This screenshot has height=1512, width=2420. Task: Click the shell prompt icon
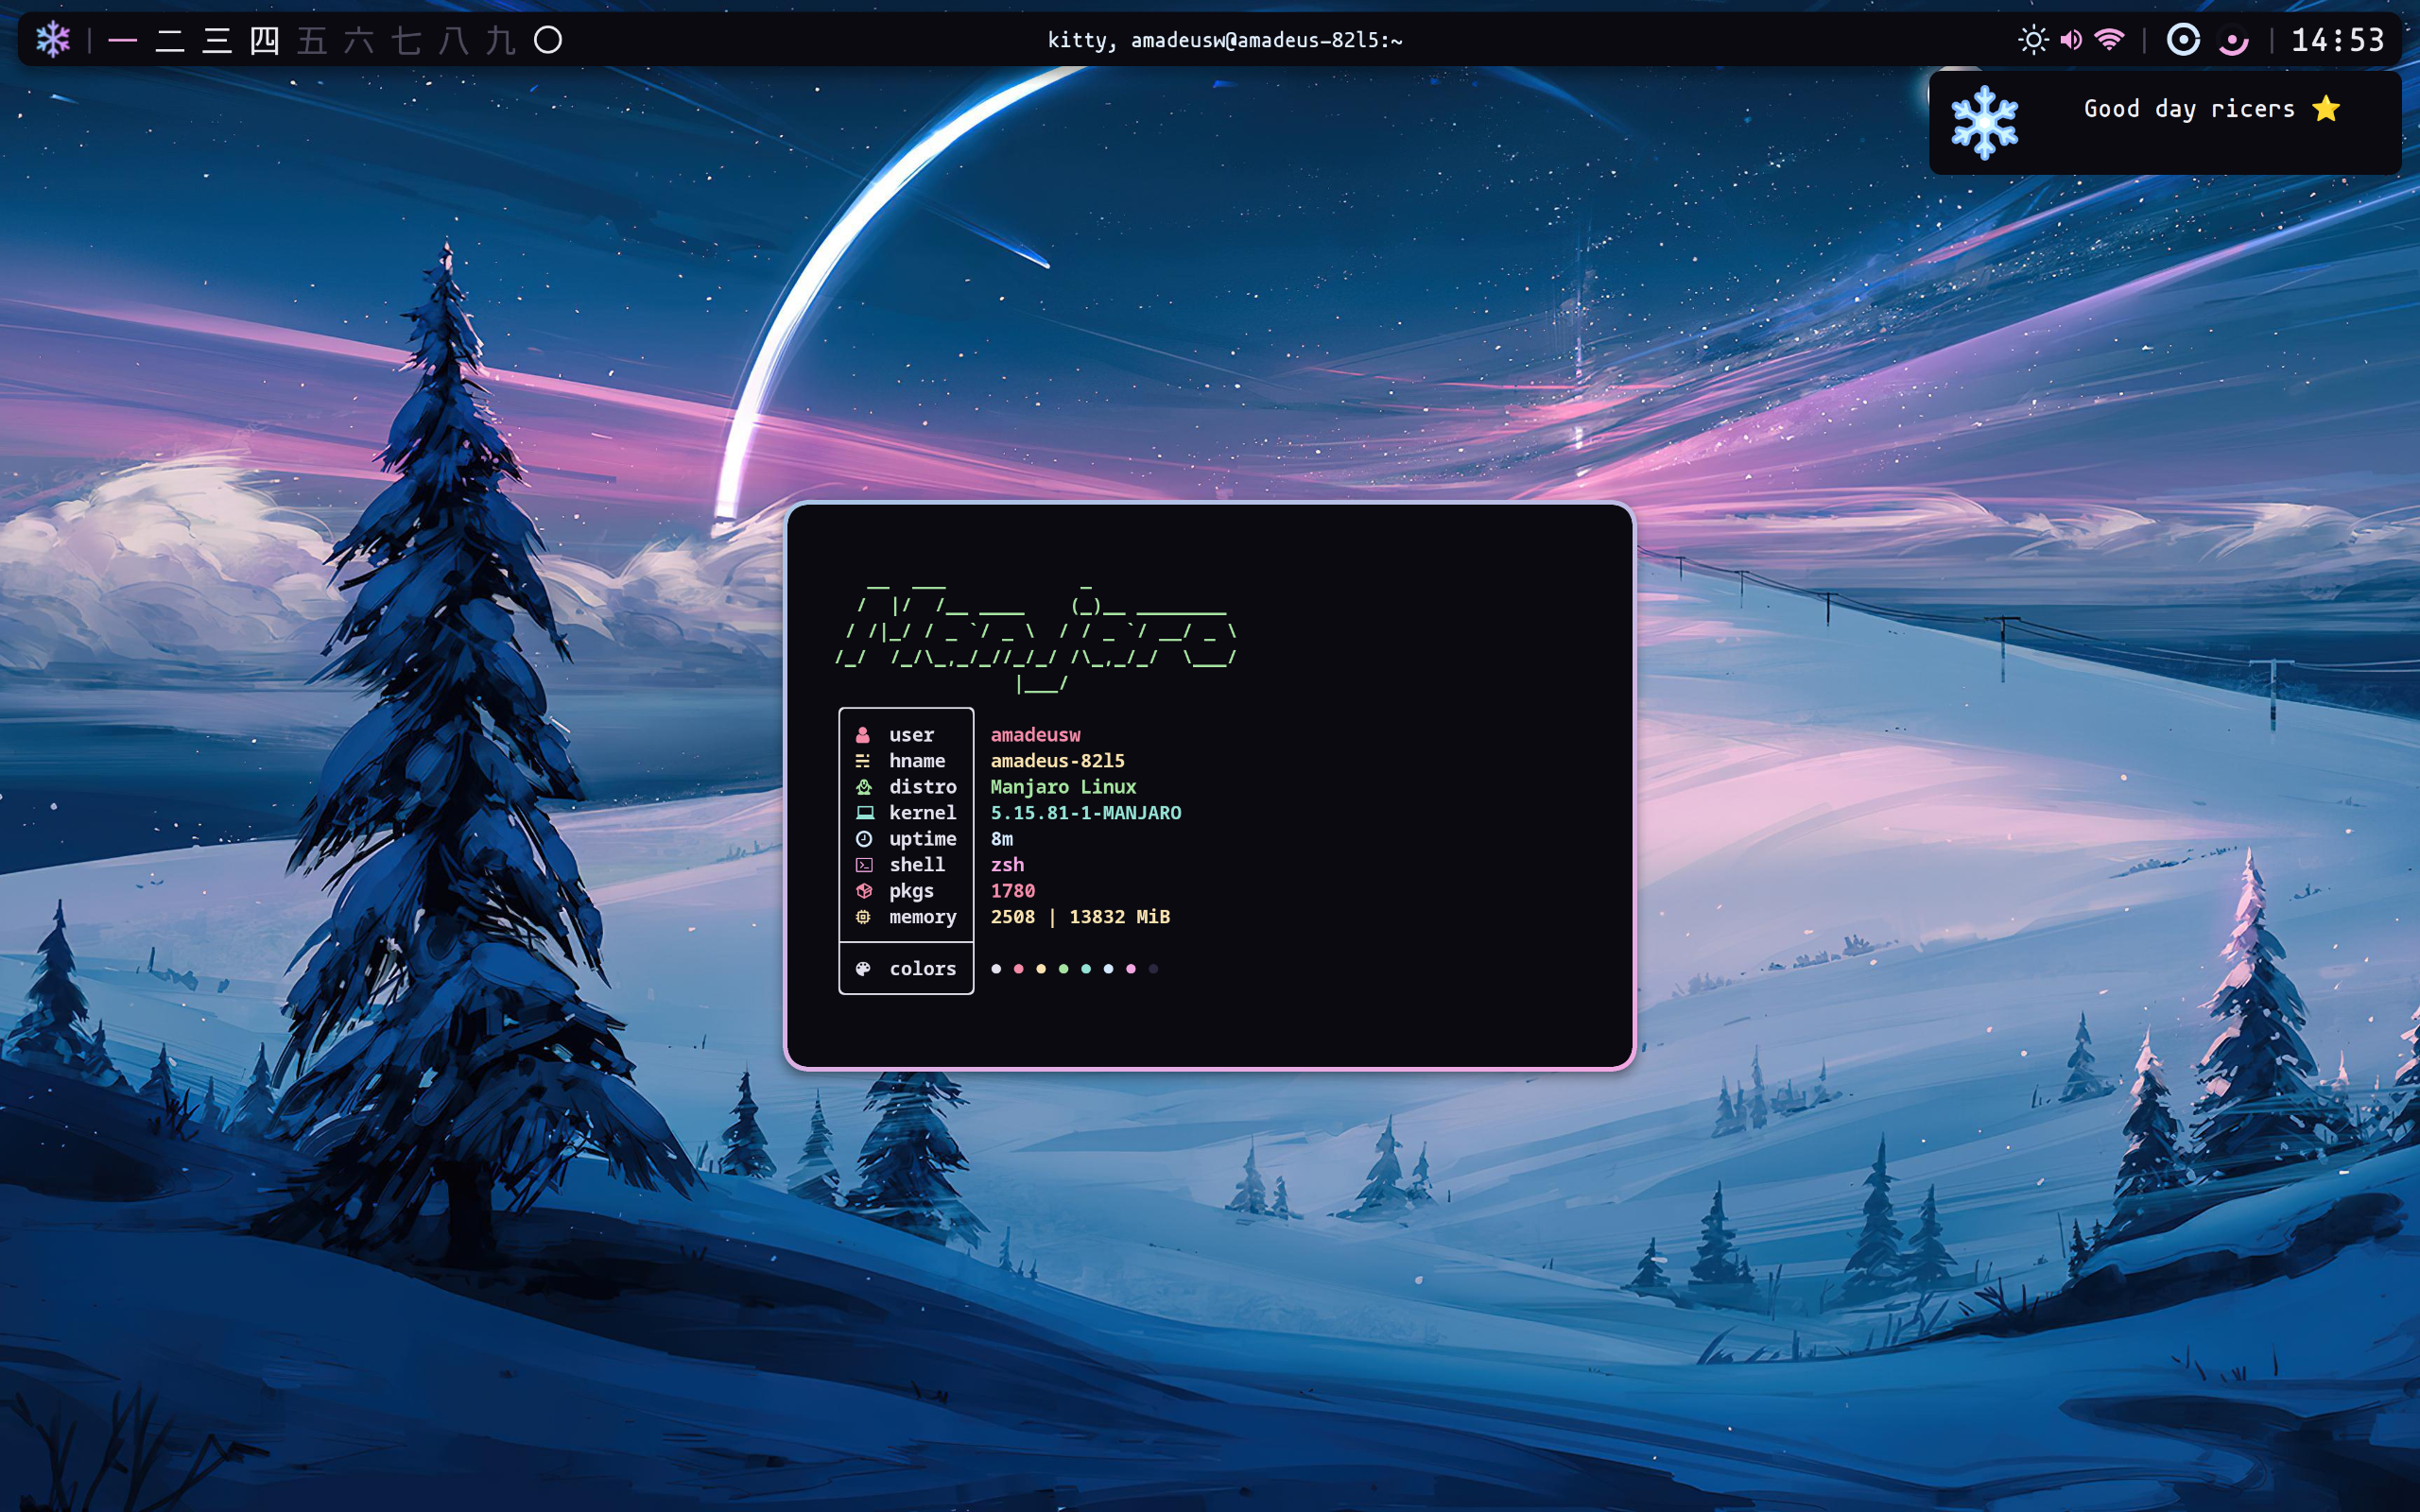(864, 865)
